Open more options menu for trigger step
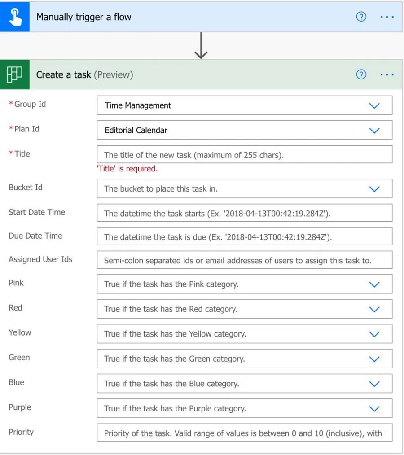The height and width of the screenshot is (455, 404). (x=387, y=17)
